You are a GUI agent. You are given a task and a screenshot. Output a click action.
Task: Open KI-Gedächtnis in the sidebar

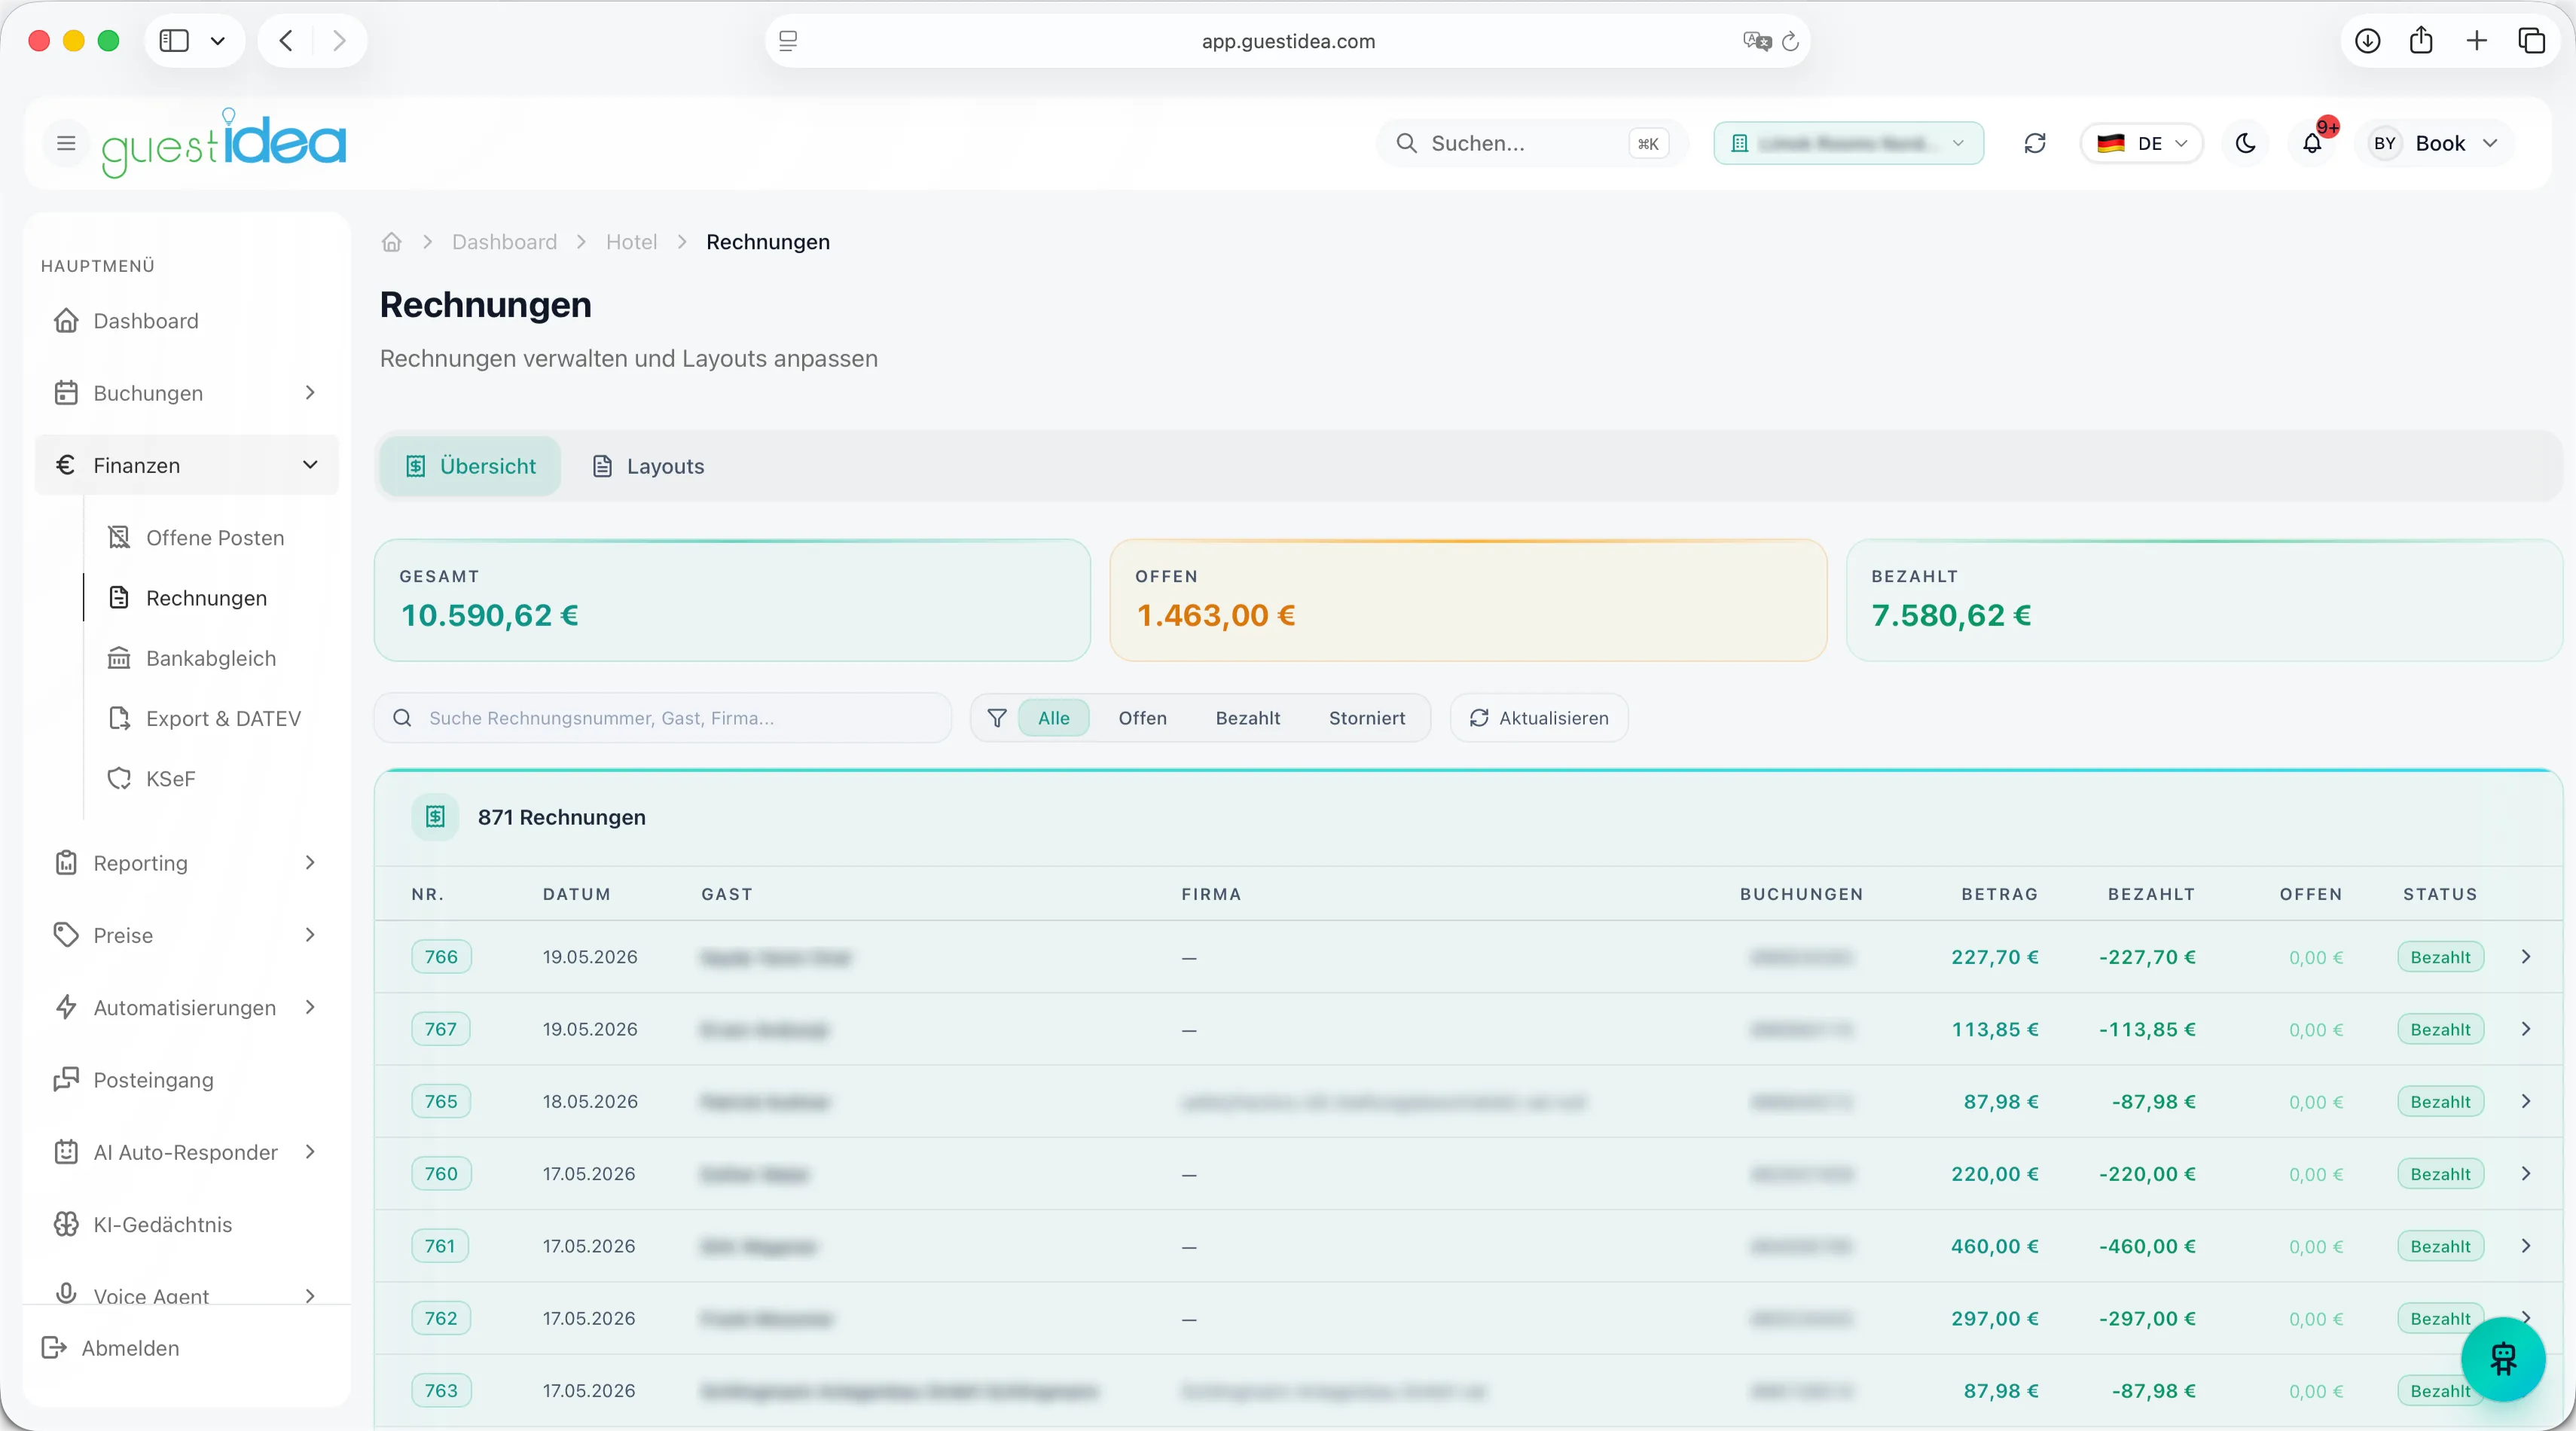tap(187, 1224)
